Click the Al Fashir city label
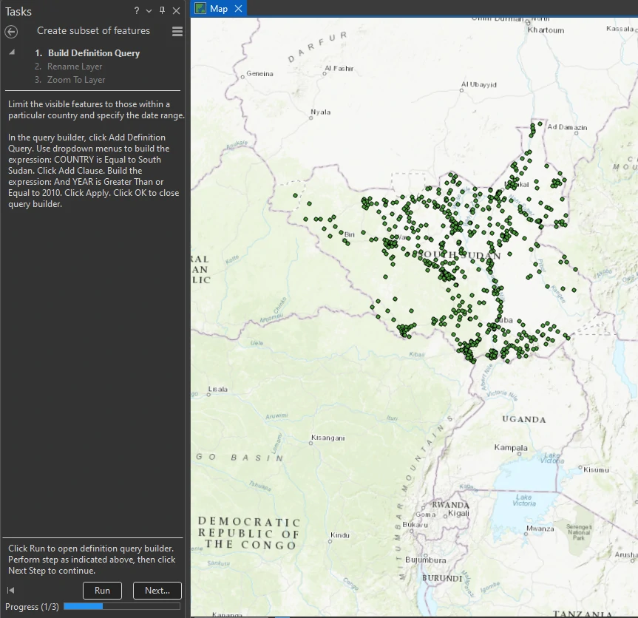 tap(339, 68)
